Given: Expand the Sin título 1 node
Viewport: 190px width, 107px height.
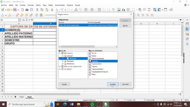Looking at the screenshot, I should [x=60, y=69].
